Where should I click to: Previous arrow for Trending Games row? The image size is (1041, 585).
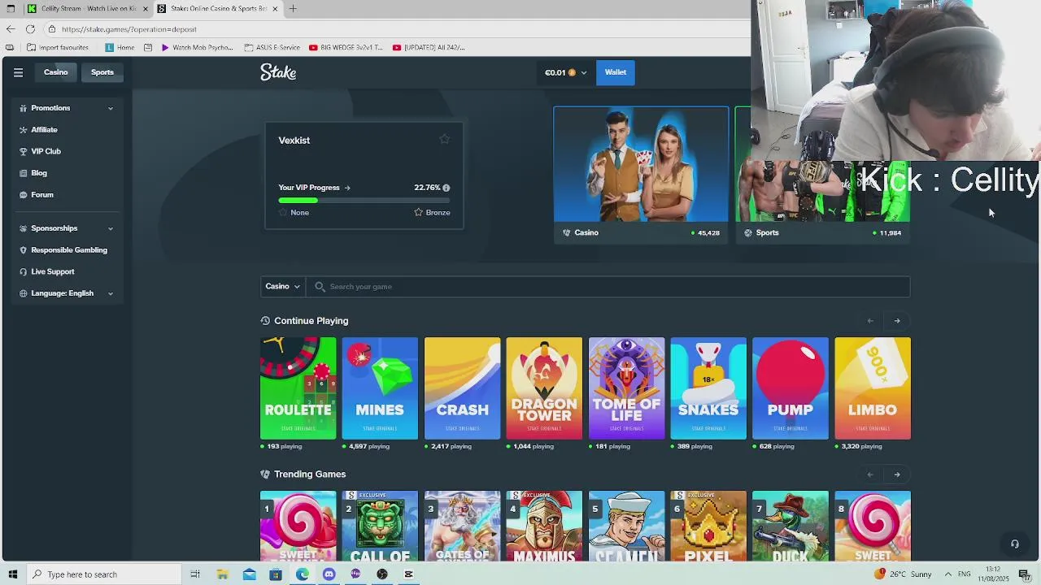(x=870, y=474)
